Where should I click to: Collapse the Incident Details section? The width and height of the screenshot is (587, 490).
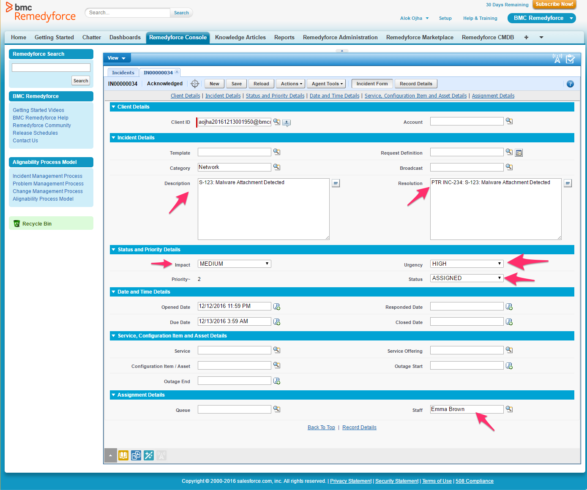coord(113,138)
